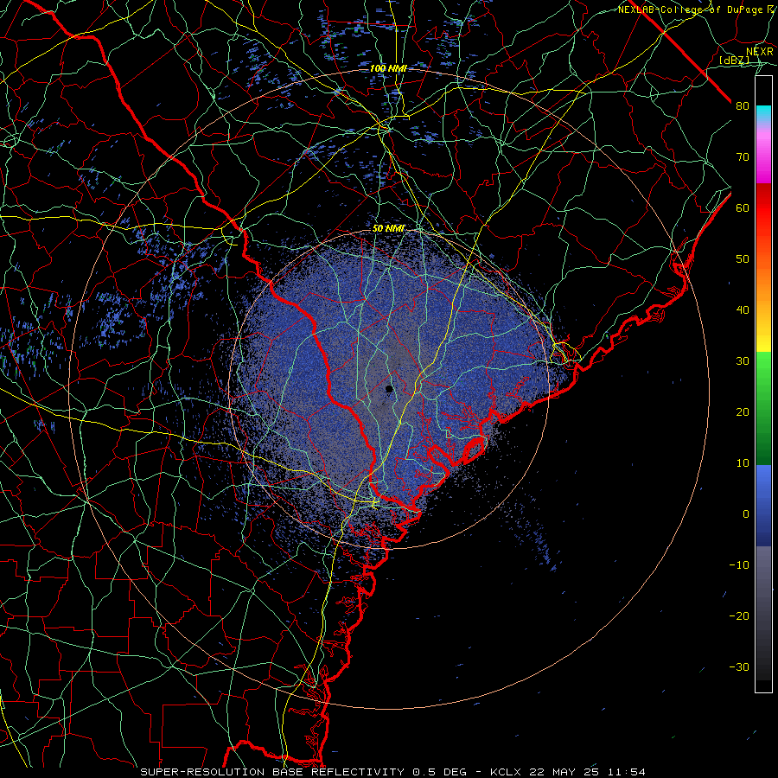Screen dimensions: 778x778
Task: Click the [dBZ] units label
Action: 735,60
